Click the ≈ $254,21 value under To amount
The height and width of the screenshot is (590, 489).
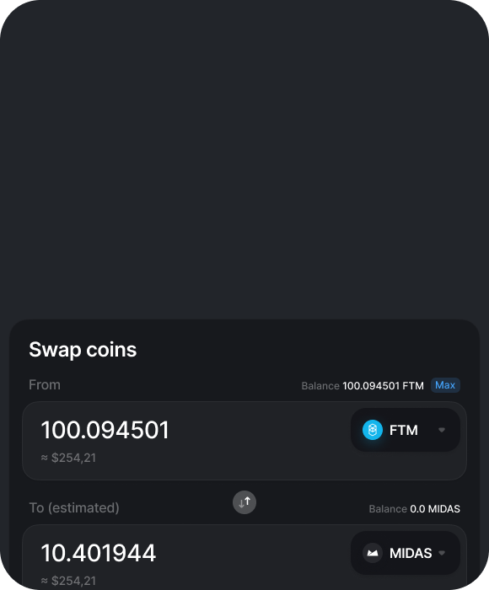click(x=68, y=581)
